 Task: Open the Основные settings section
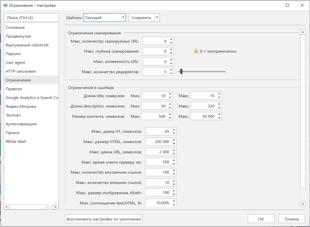31,28
